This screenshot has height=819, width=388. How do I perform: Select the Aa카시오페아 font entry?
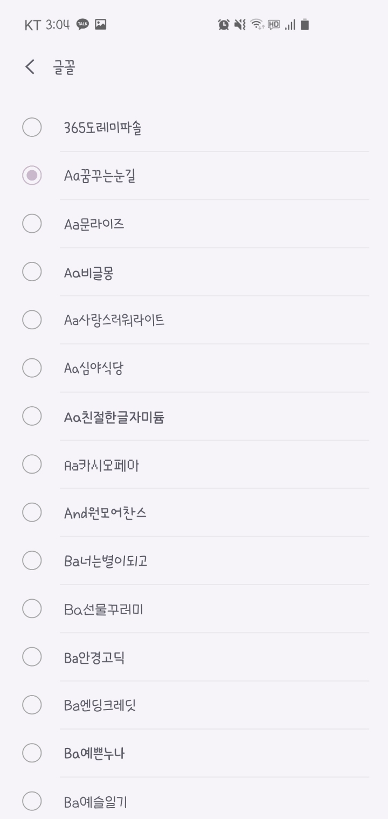101,464
